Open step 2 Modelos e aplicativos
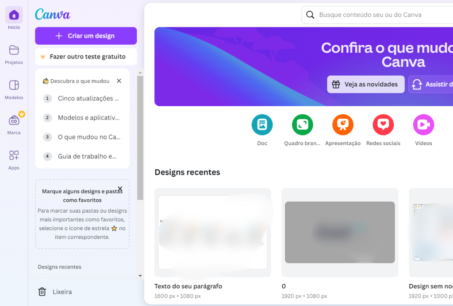The width and height of the screenshot is (453, 306). [82, 118]
